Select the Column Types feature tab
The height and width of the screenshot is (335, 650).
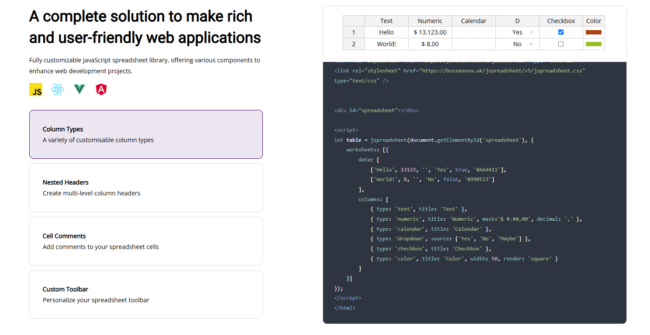(x=146, y=134)
